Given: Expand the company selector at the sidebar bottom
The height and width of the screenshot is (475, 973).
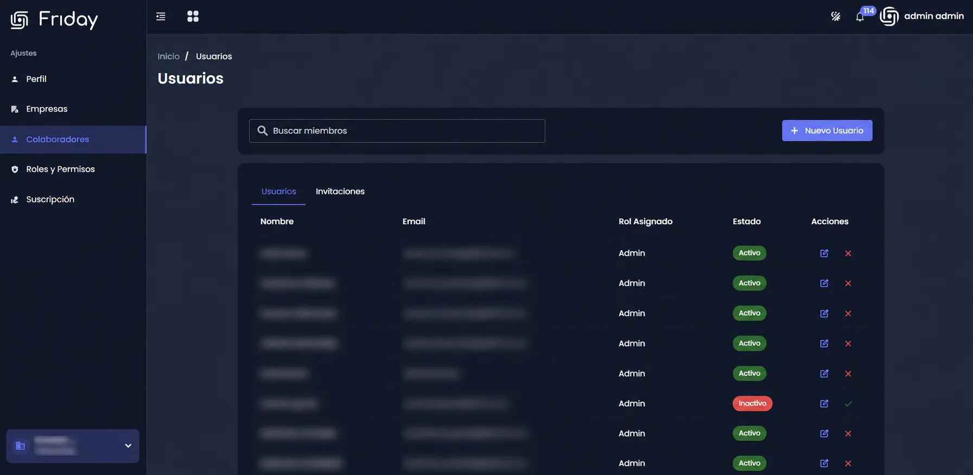Looking at the screenshot, I should (x=73, y=446).
